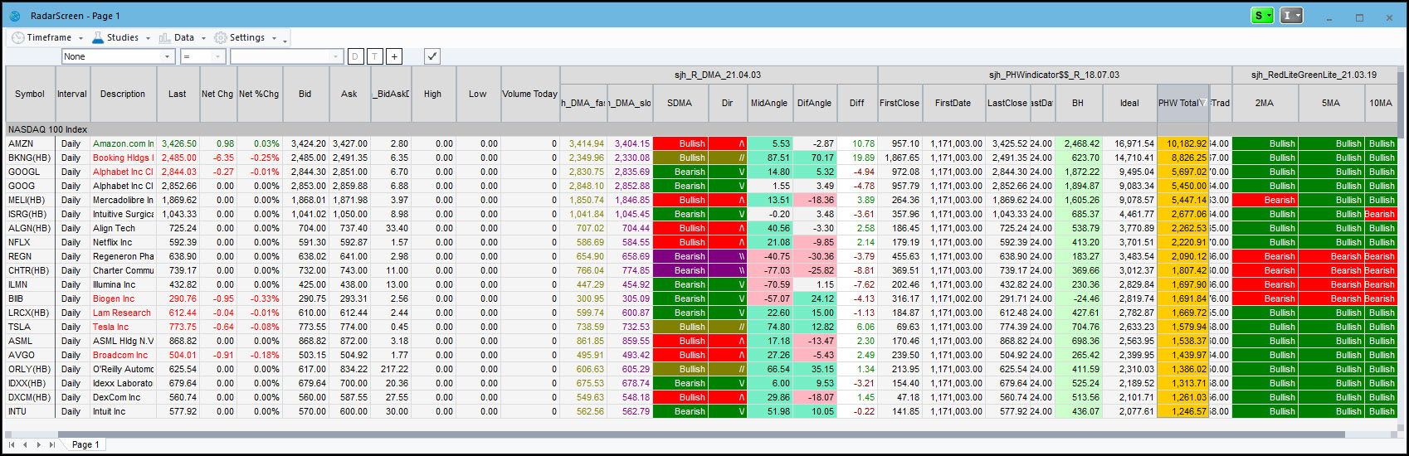The image size is (1409, 456).
Task: Open the gray I interval link dropdown
Action: point(1291,16)
